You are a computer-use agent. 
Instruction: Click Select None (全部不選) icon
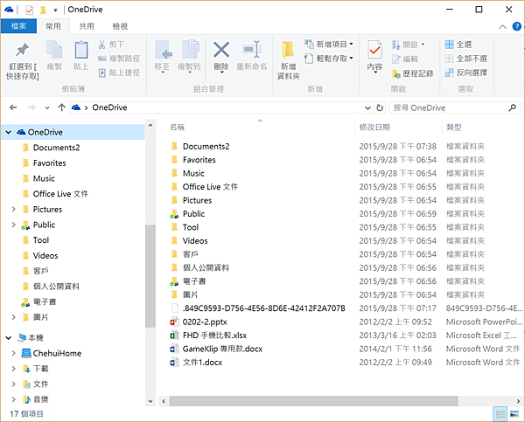pos(450,59)
